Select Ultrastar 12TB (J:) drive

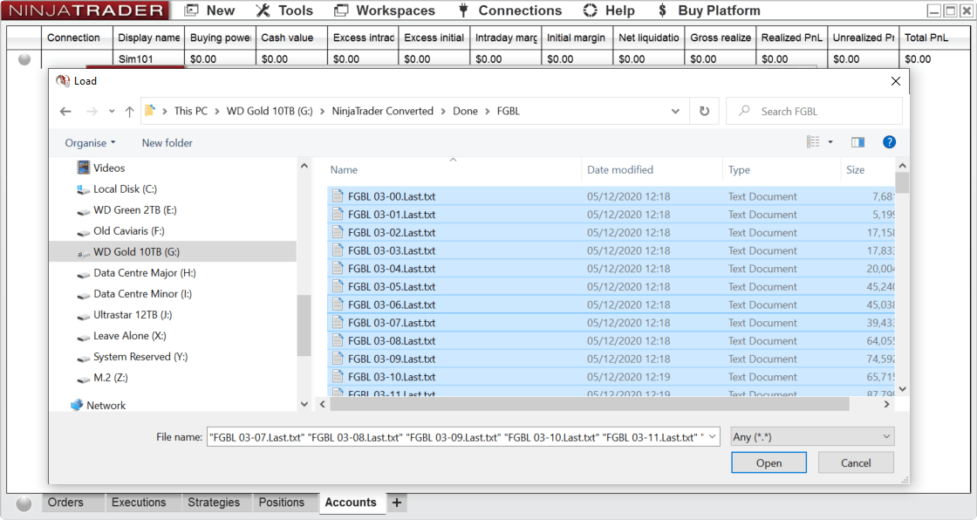click(125, 315)
